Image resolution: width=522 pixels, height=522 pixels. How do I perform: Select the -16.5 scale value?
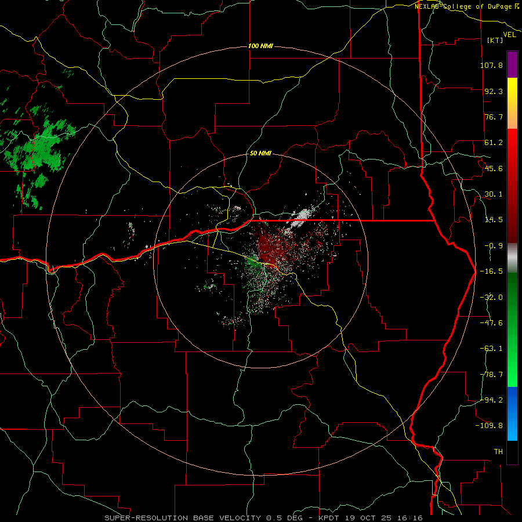491,271
